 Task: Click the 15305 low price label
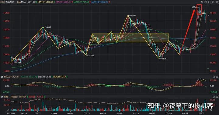[x=163, y=59]
